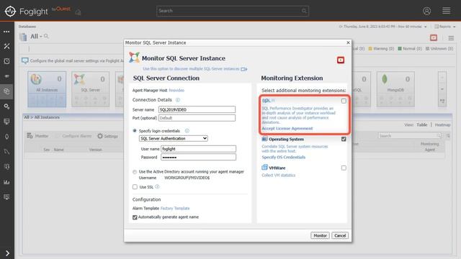Open the Reports dropdown
461x259 pixels.
coord(445,27)
